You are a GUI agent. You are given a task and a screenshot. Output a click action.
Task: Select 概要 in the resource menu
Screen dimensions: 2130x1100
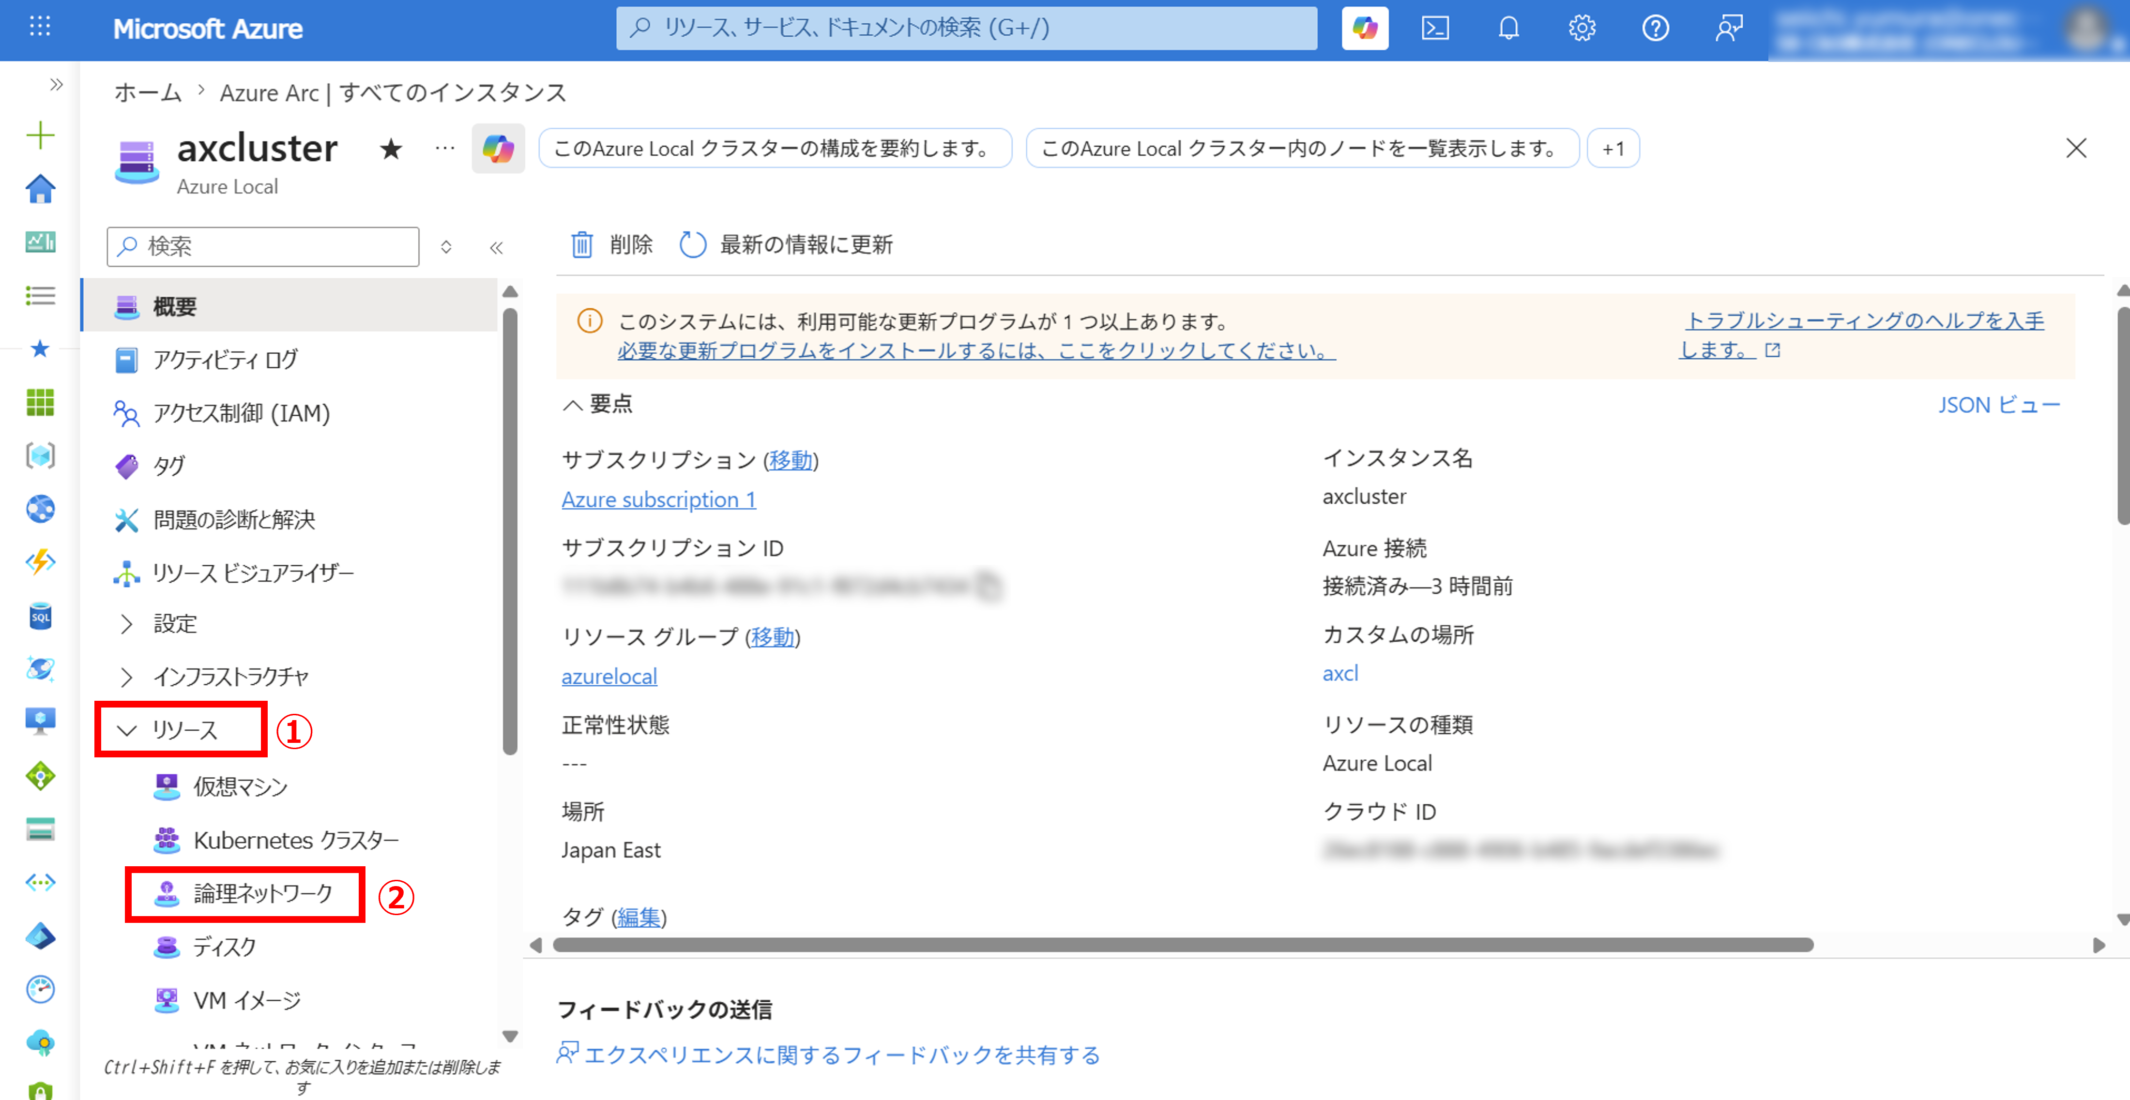click(290, 306)
